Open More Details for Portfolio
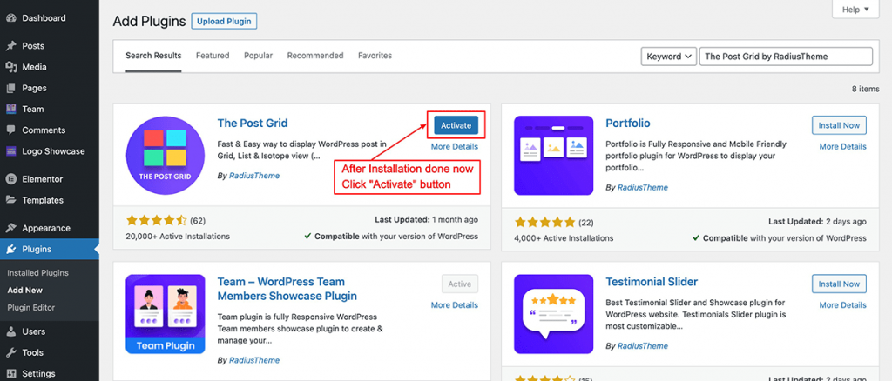Image resolution: width=892 pixels, height=381 pixels. 842,146
